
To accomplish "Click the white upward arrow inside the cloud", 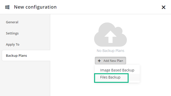I will pos(110,37).
